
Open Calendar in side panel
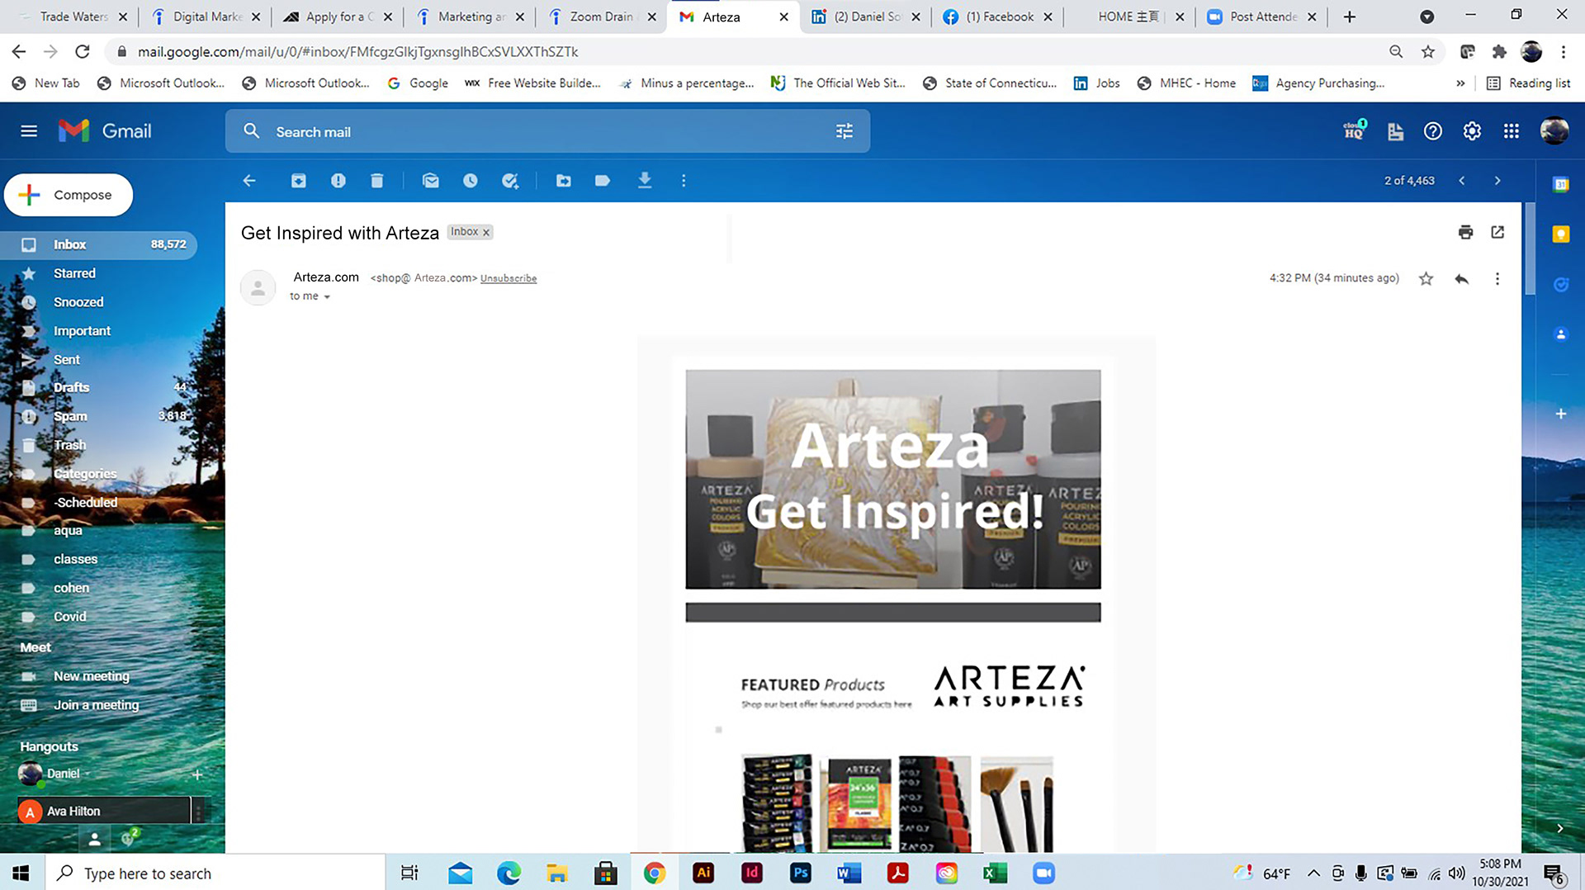point(1560,185)
